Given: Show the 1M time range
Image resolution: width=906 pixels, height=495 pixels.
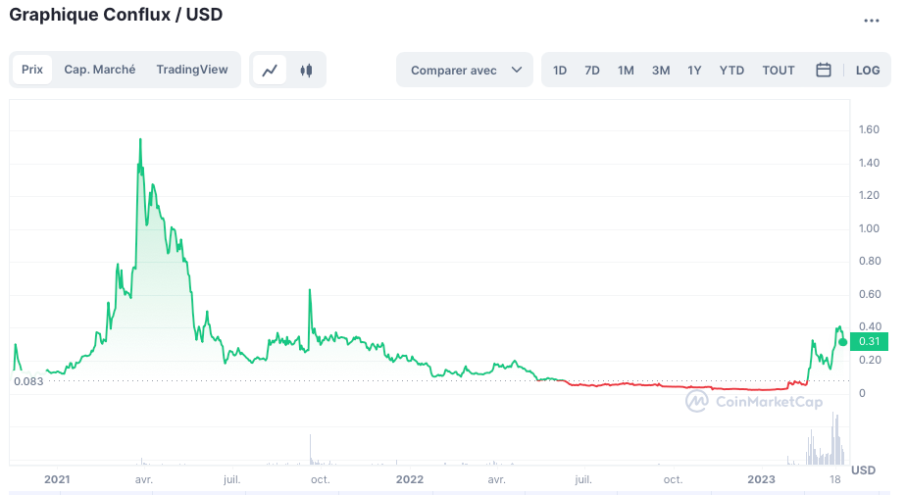Looking at the screenshot, I should [x=626, y=71].
